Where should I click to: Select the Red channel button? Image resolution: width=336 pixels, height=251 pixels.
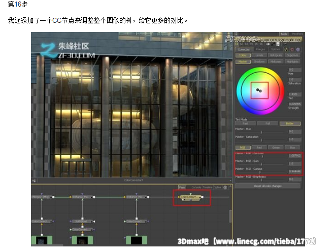coord(260,148)
